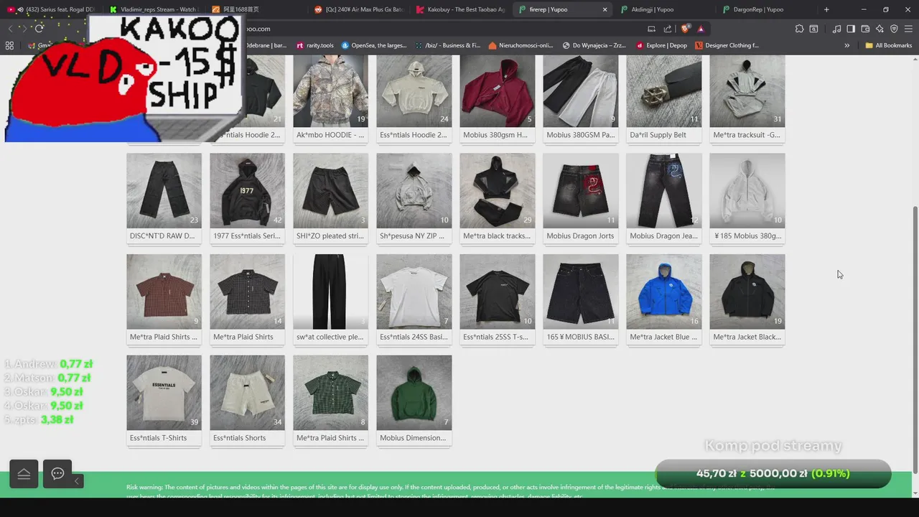
Task: Click the back-to-top icon at bottom left
Action: (24, 473)
